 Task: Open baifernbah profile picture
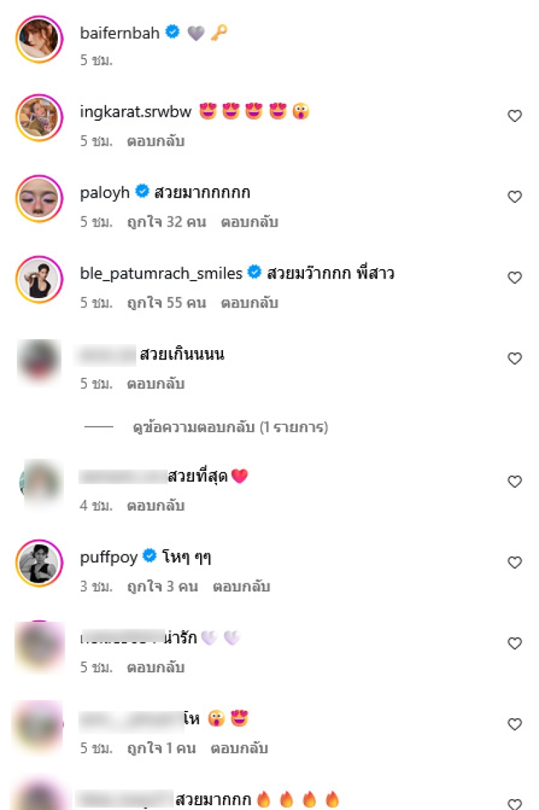(x=39, y=39)
